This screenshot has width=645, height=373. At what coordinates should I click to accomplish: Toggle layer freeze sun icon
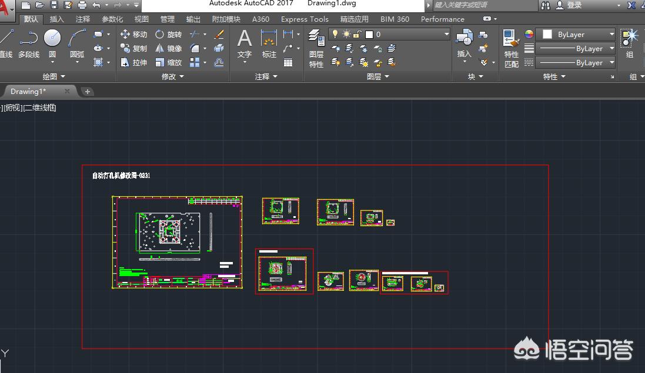point(346,34)
